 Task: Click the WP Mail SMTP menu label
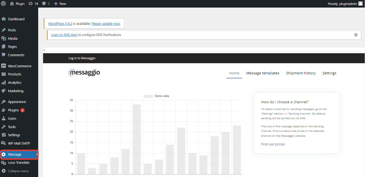(19, 143)
